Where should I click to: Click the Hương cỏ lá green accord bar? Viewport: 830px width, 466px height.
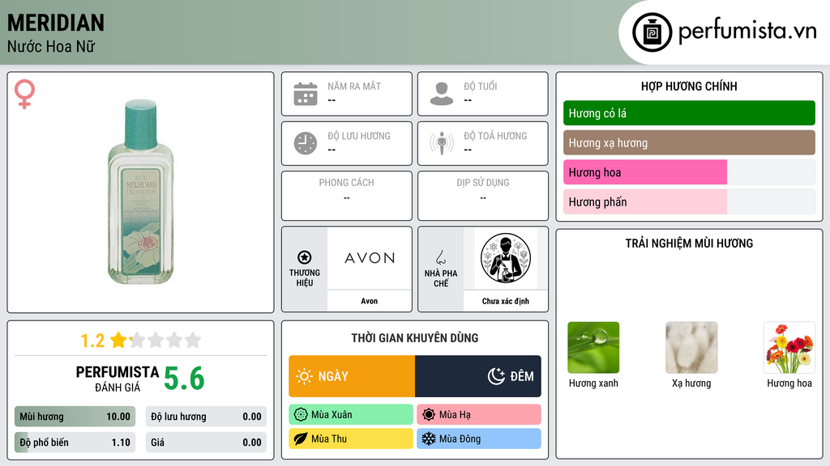(689, 113)
